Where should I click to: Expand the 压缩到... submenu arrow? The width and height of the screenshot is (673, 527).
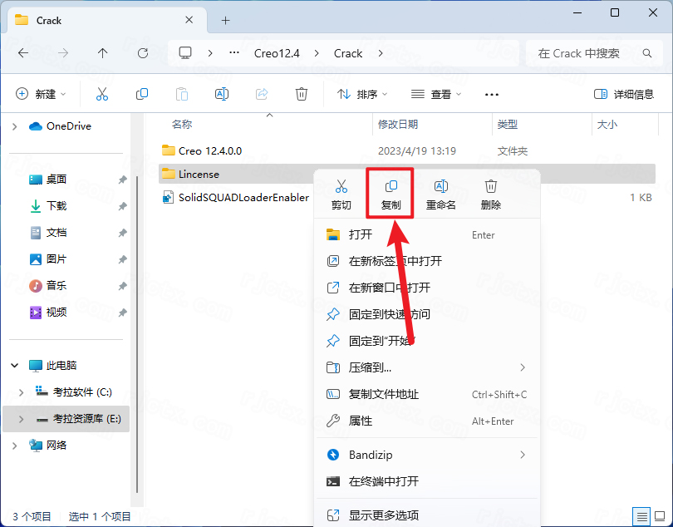(x=523, y=367)
